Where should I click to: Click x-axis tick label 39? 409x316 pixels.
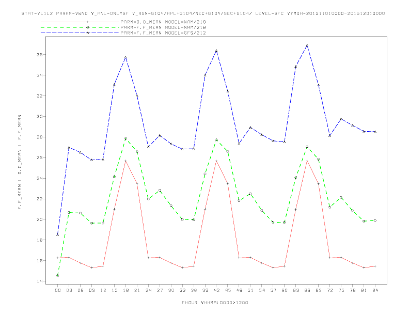(205, 290)
